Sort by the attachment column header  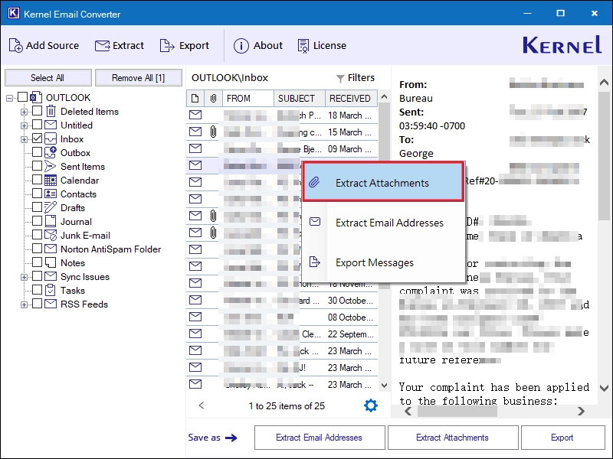tap(213, 99)
